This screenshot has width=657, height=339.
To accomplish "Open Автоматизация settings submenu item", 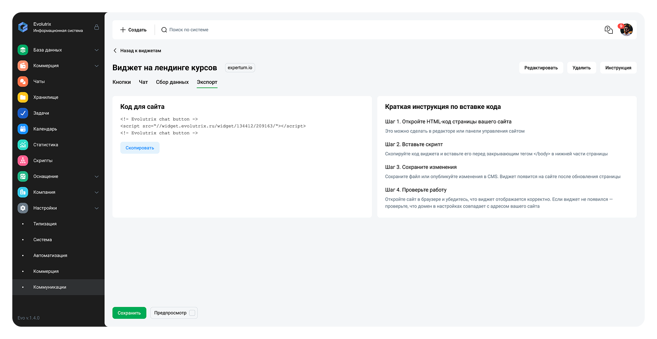I will pyautogui.click(x=58, y=256).
